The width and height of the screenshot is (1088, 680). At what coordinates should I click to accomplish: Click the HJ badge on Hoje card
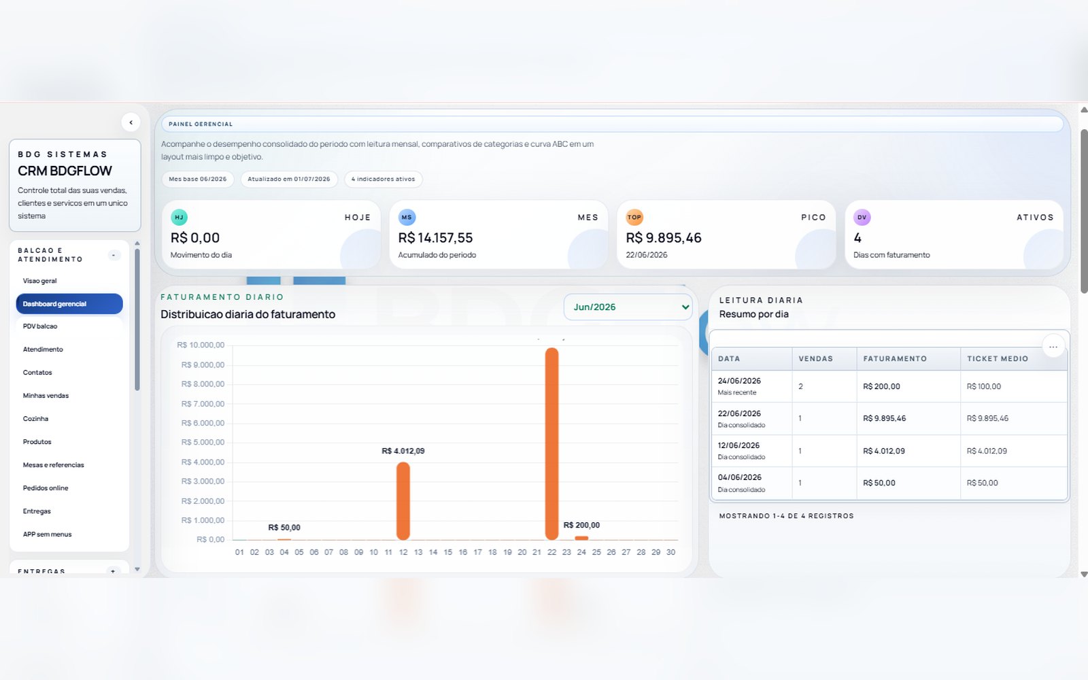point(179,218)
